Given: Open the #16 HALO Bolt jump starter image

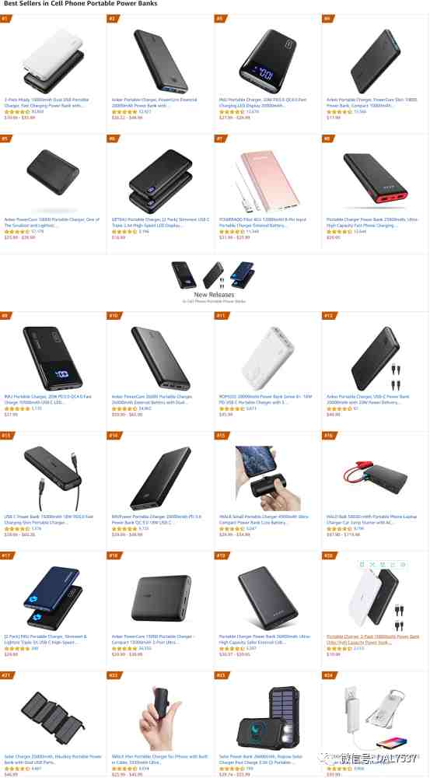Looking at the screenshot, I should 376,478.
